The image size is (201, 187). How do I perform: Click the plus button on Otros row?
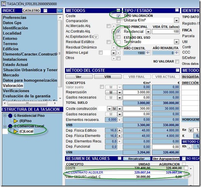[113, 58]
